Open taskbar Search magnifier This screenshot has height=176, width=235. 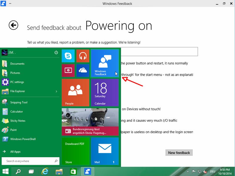click(x=18, y=171)
